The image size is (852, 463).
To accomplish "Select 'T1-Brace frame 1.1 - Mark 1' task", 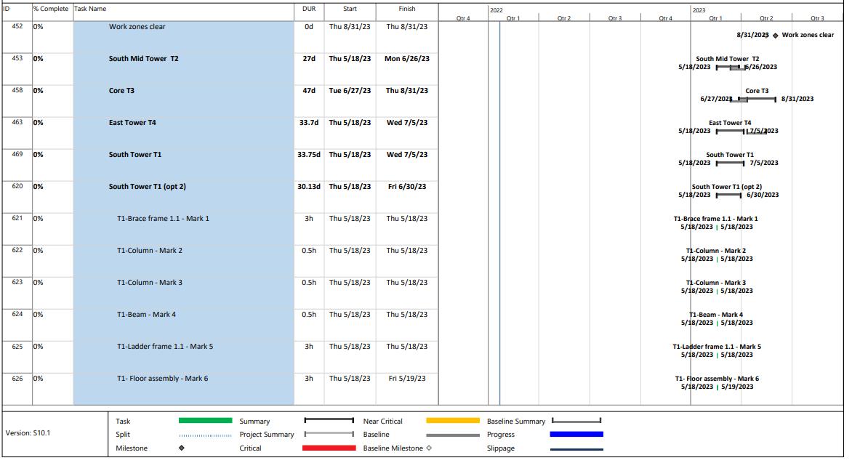I will point(163,219).
